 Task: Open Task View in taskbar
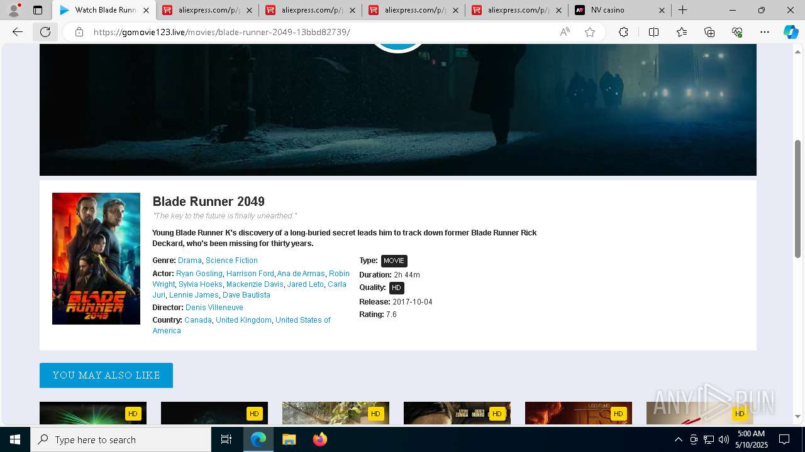tap(226, 439)
